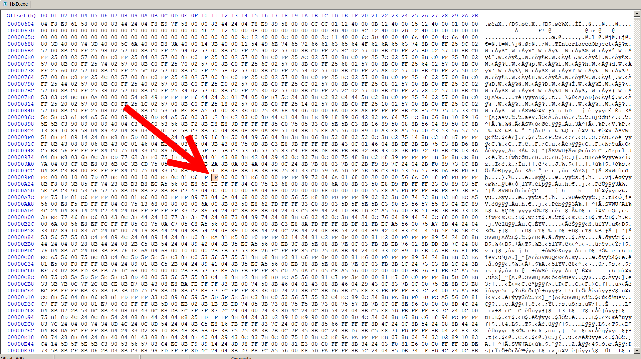Click offset row 00000A24

(x=21, y=184)
